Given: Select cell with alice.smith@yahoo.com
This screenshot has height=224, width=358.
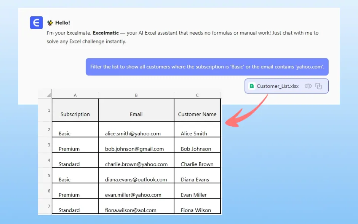Looking at the screenshot, I should click(x=133, y=133).
